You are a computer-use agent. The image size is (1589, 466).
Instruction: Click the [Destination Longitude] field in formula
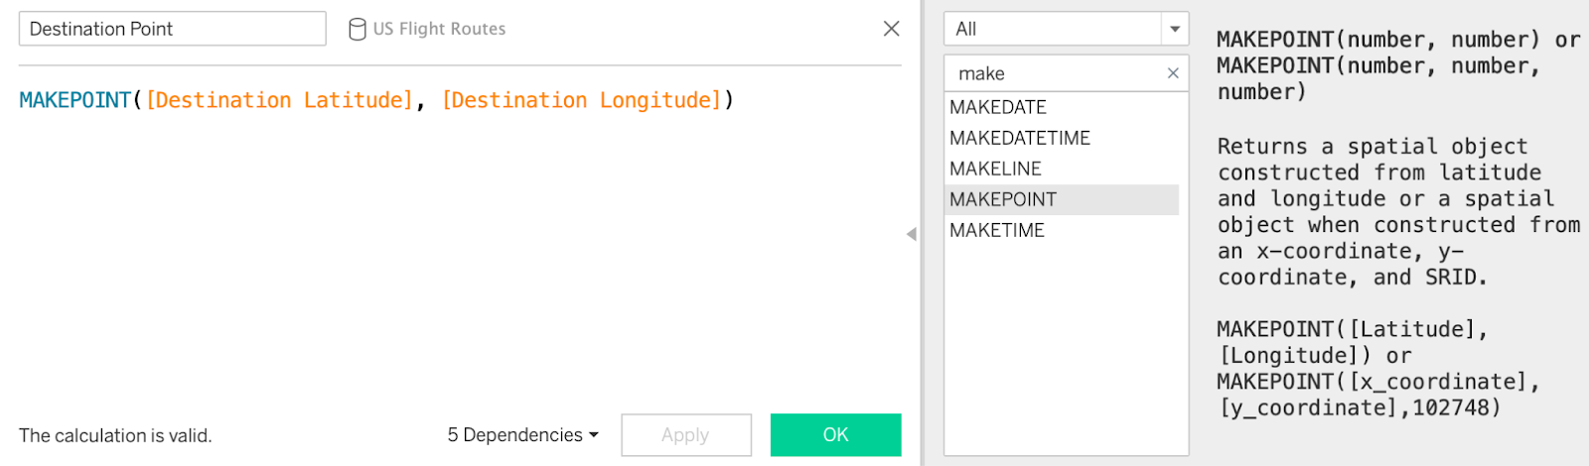tap(582, 100)
